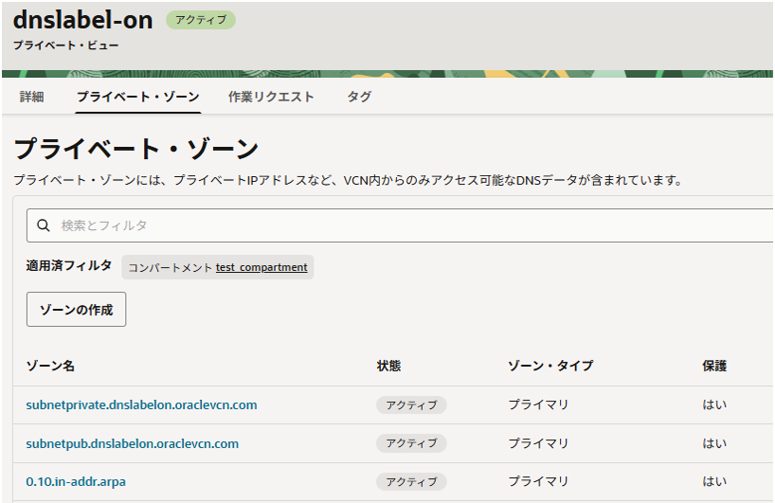
Task: Click the ゾーン・タイプ column header
Action: (550, 366)
